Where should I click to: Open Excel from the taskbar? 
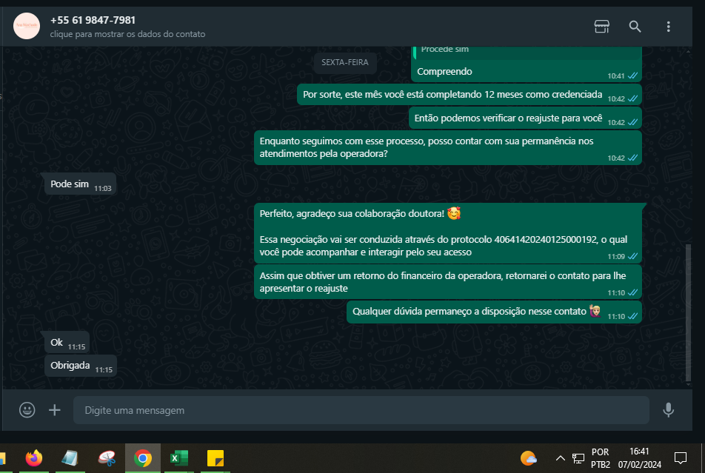179,458
